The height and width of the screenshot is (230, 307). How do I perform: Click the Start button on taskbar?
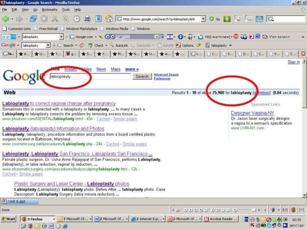[8, 219]
